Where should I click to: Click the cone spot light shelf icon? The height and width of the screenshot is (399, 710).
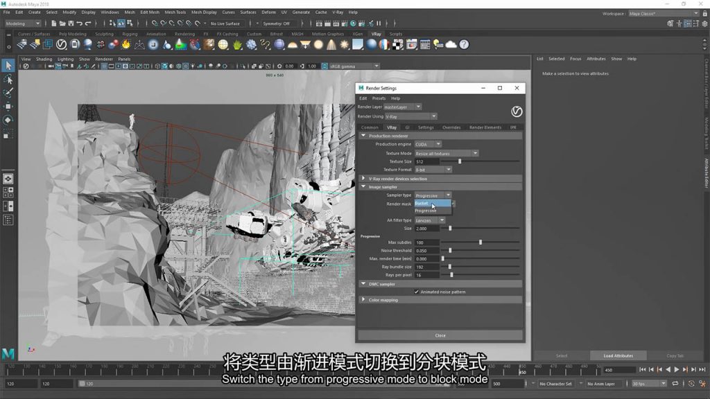click(331, 44)
